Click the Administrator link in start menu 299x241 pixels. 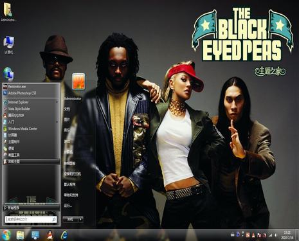pos(73,99)
